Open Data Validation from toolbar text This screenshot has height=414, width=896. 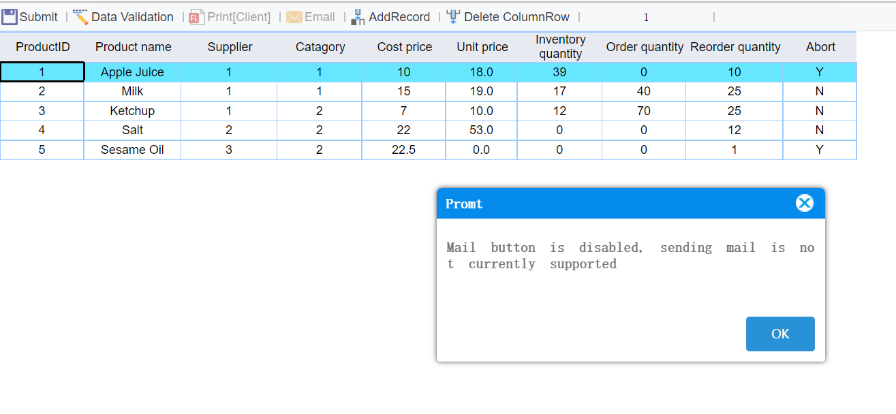click(132, 17)
